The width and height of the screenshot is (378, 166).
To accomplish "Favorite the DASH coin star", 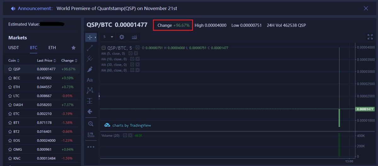I will [10, 105].
